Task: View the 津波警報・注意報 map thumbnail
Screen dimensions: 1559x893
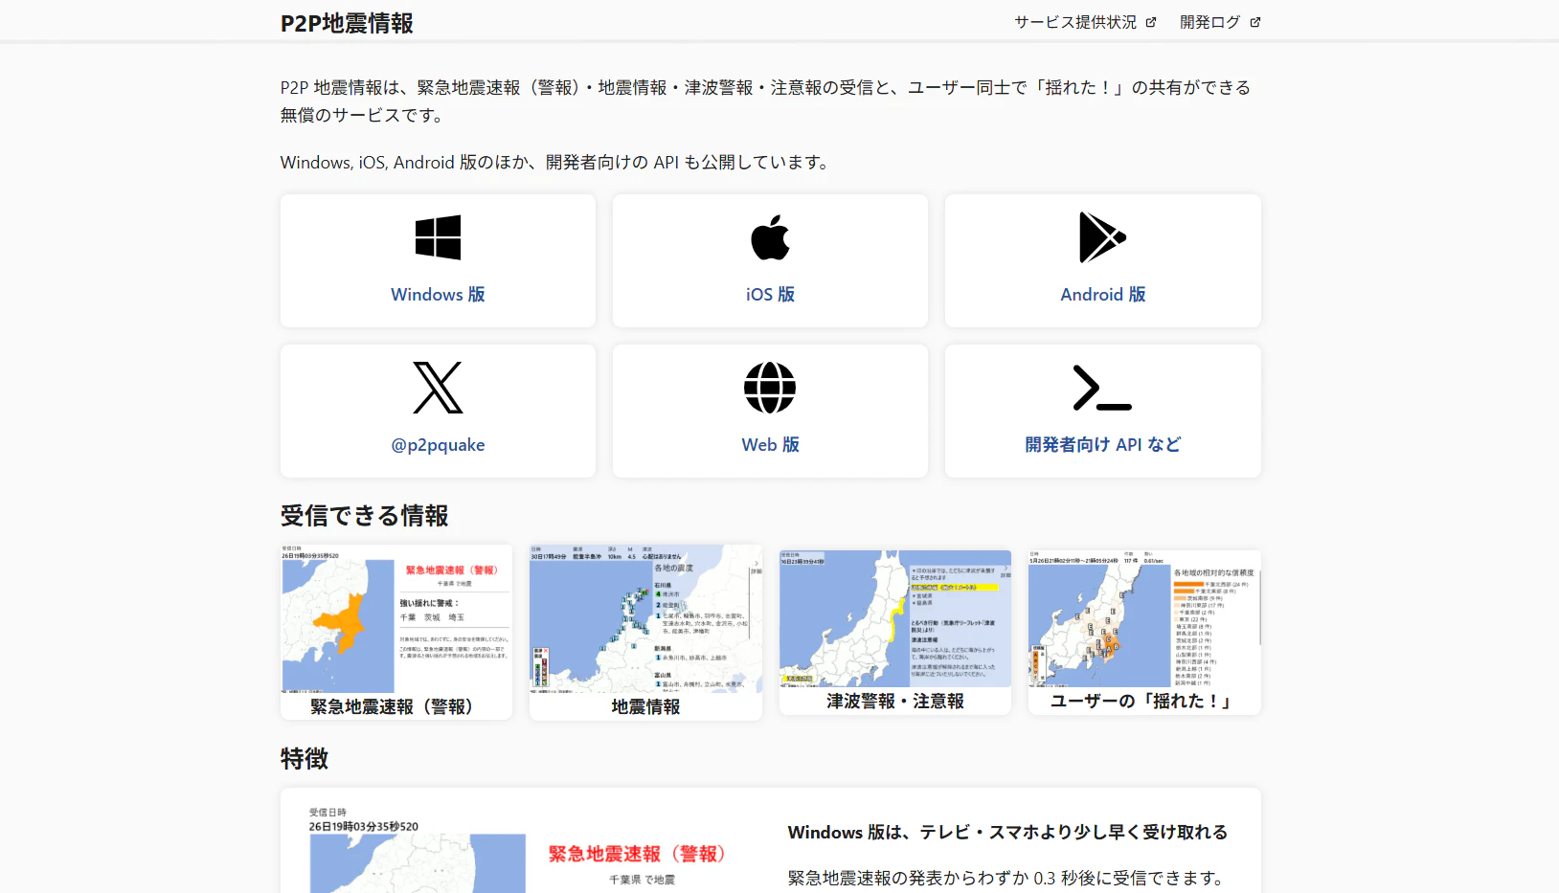Action: (x=895, y=618)
